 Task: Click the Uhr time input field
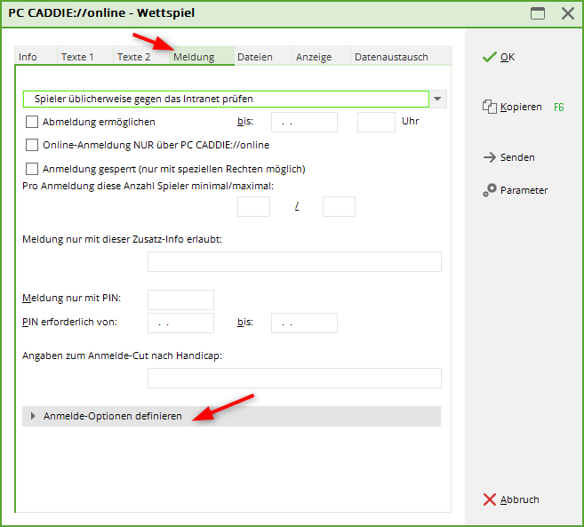376,122
